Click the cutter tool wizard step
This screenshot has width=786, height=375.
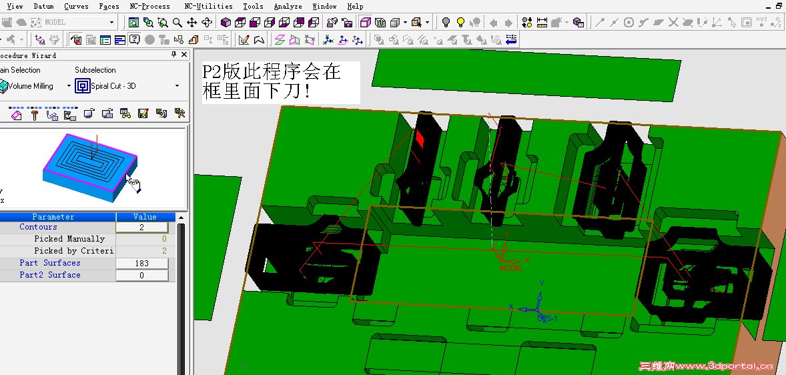click(34, 114)
